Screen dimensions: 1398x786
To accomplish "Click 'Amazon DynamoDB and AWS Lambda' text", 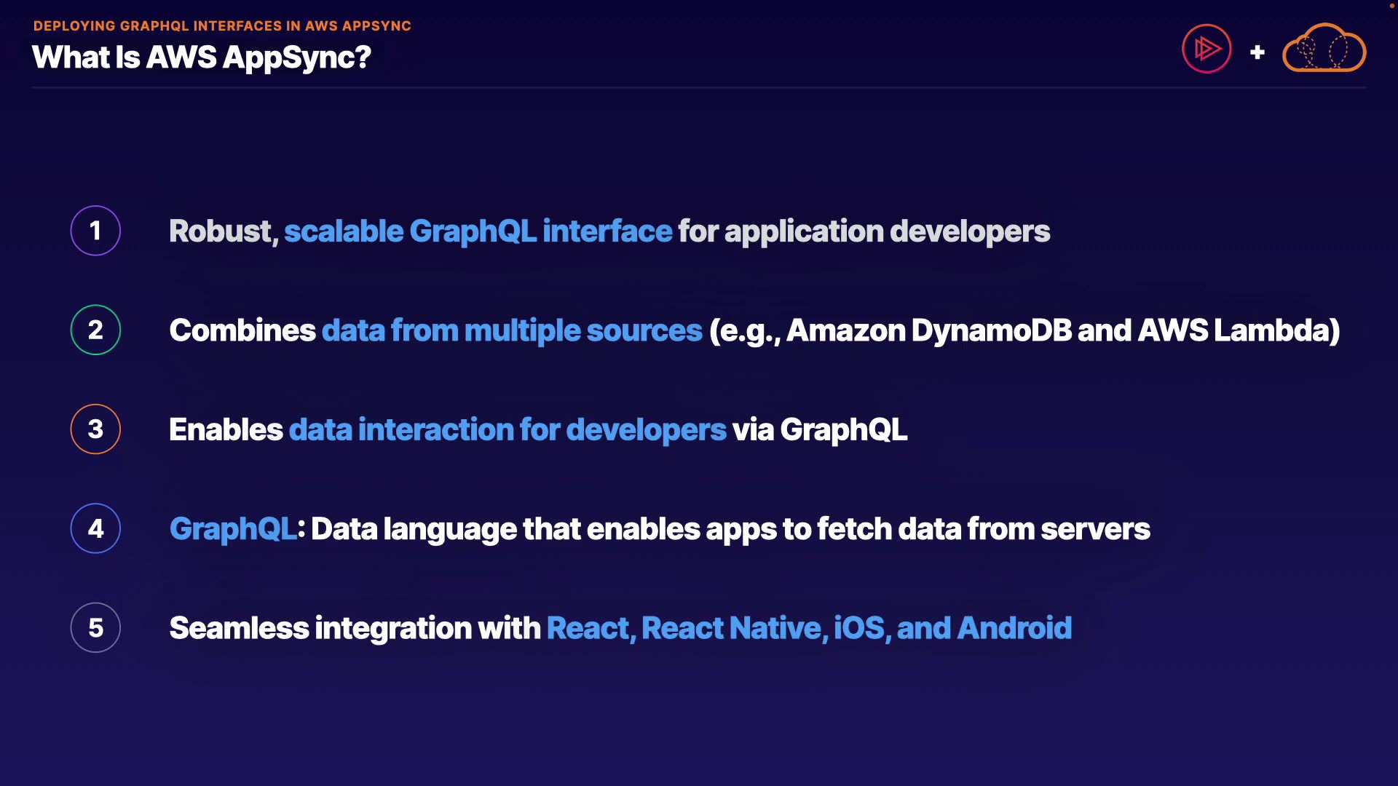I will [x=1059, y=330].
